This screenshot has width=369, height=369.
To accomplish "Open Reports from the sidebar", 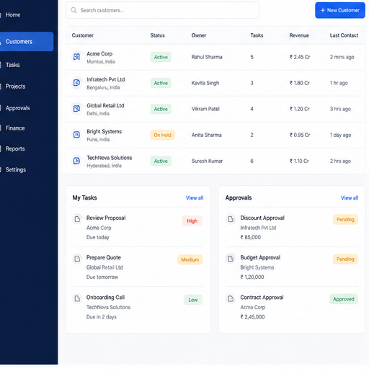I will tap(15, 149).
